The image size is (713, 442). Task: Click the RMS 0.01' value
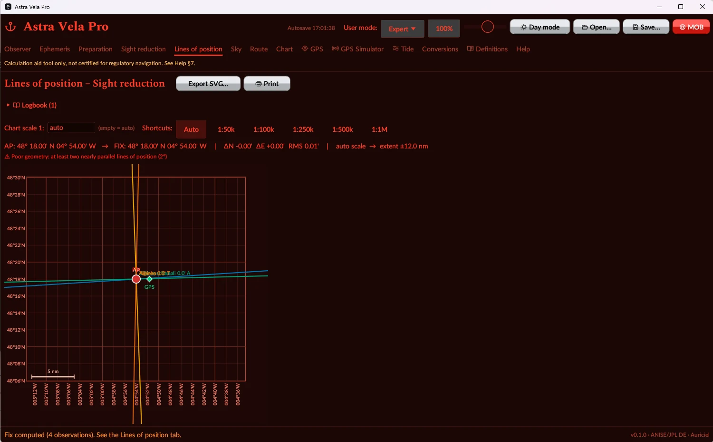(304, 146)
